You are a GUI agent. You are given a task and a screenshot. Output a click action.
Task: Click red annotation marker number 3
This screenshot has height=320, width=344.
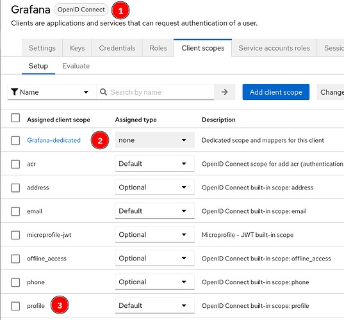[x=60, y=305]
